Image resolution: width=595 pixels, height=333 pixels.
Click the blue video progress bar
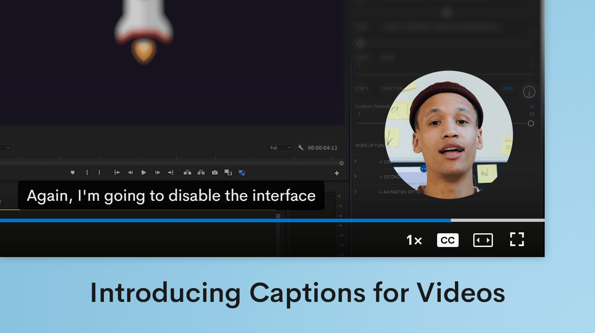[224, 220]
